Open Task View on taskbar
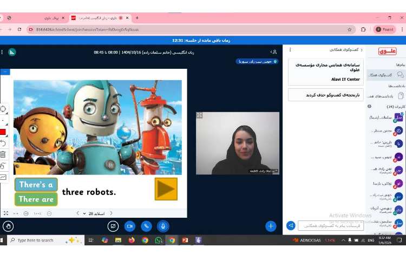Viewport: 406px width, 260px height. point(91,240)
